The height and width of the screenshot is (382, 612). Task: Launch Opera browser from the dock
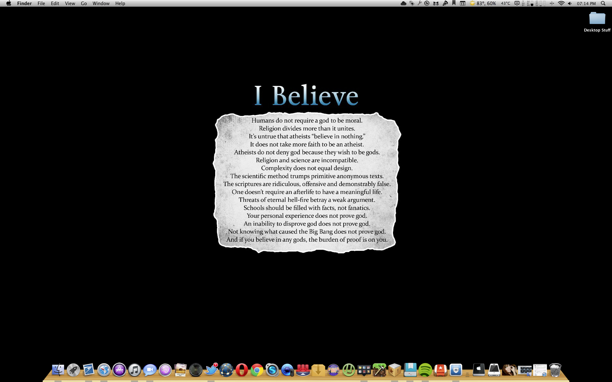coord(242,370)
